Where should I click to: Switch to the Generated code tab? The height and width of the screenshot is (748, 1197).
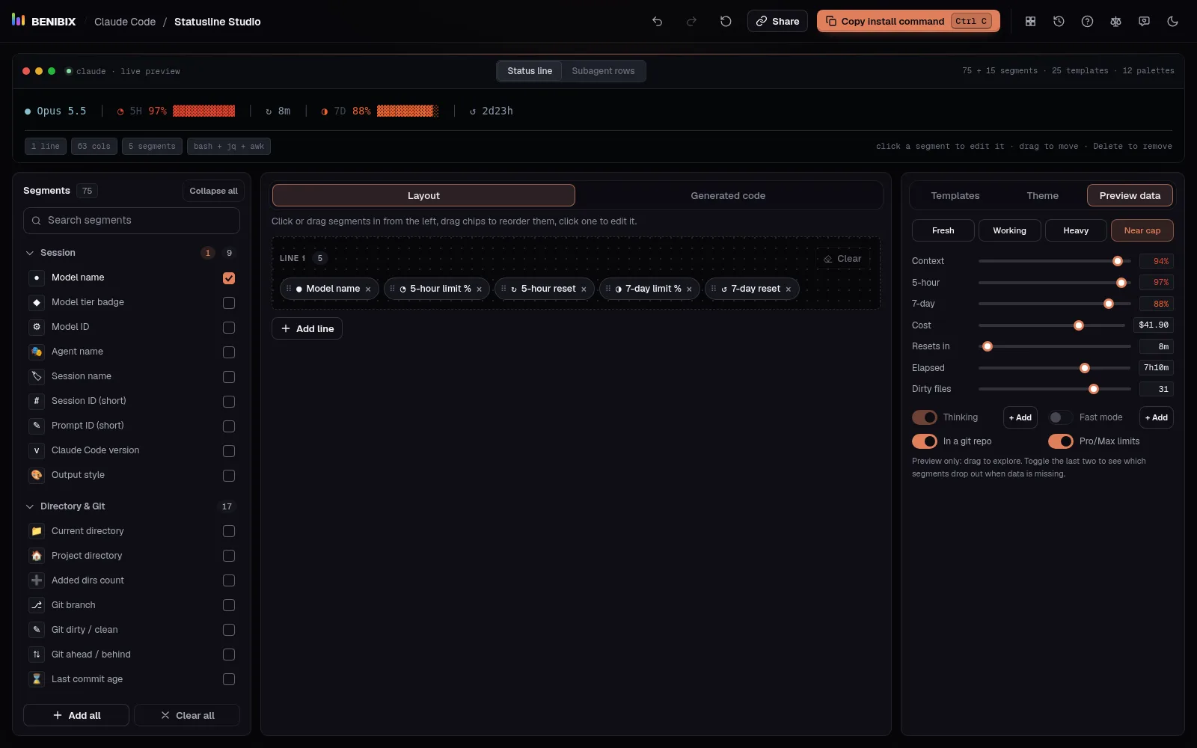(728, 196)
